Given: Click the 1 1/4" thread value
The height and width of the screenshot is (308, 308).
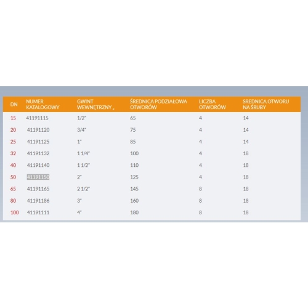Looking at the screenshot, I should tap(83, 153).
